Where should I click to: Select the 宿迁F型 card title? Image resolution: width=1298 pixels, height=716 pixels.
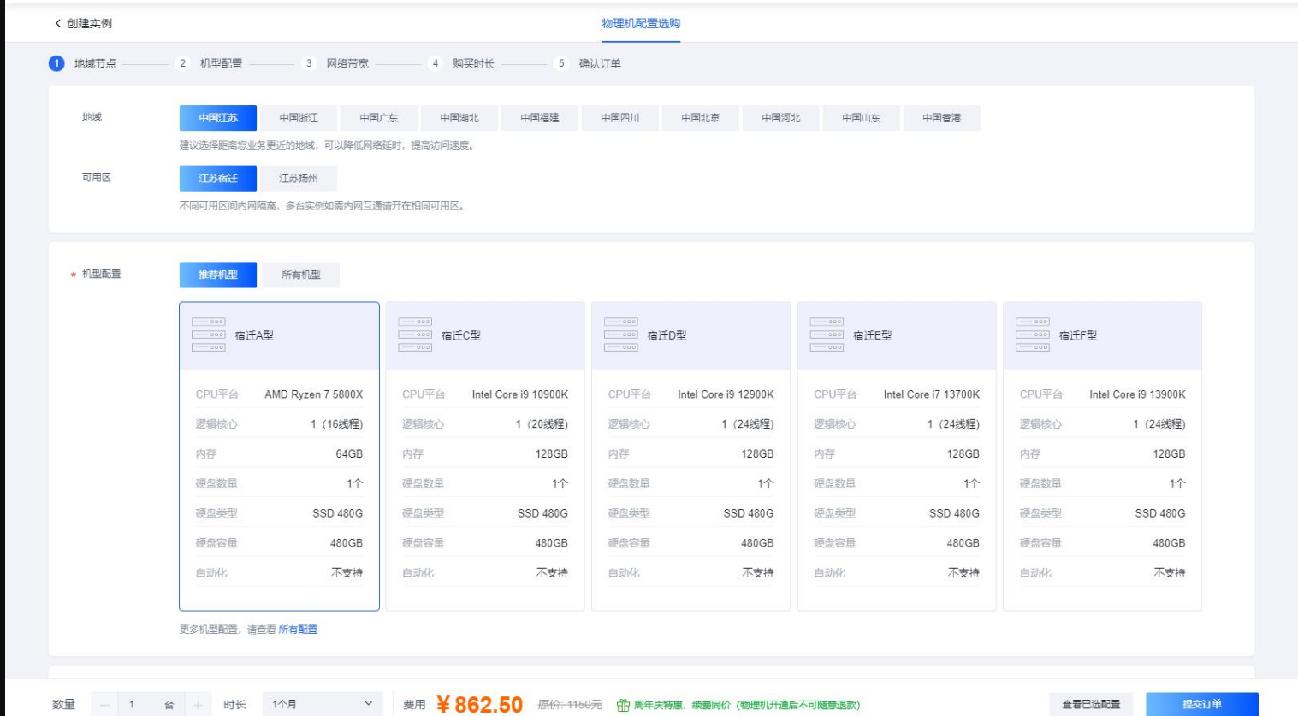[x=1078, y=335]
